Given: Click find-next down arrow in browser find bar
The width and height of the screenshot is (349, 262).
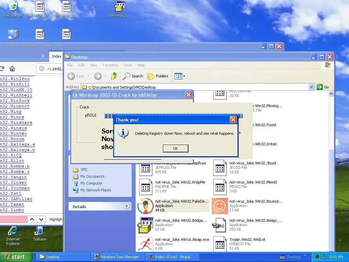Looking at the screenshot, I should 41,219.
